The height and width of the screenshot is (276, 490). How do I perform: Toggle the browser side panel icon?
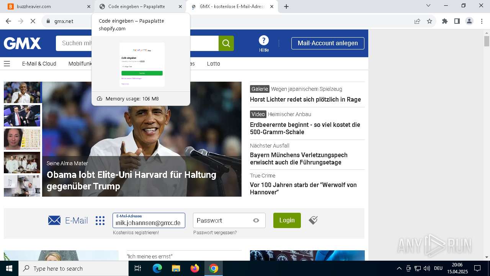pos(457,21)
